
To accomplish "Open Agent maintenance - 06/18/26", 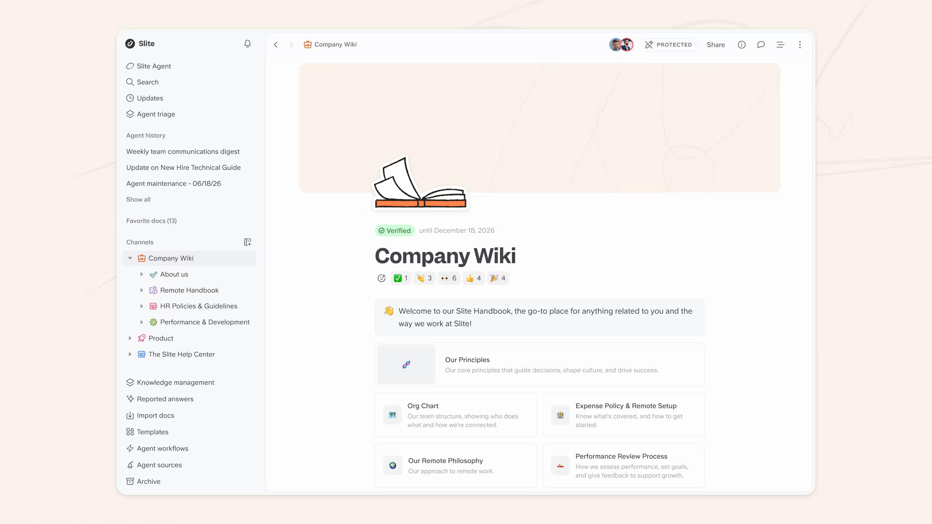I will (x=174, y=183).
